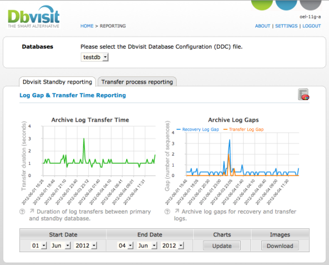Click help icon under Archive Log Gaps
This screenshot has height=265, width=329.
[167, 212]
